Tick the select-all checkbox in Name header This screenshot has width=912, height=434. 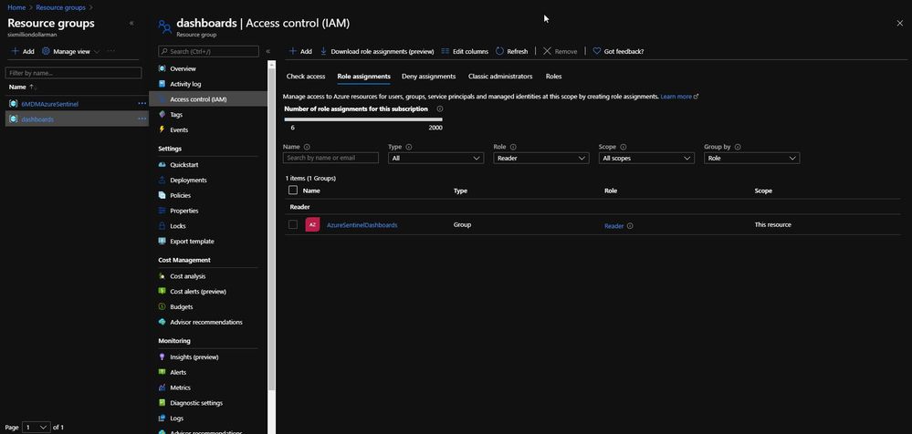point(293,190)
